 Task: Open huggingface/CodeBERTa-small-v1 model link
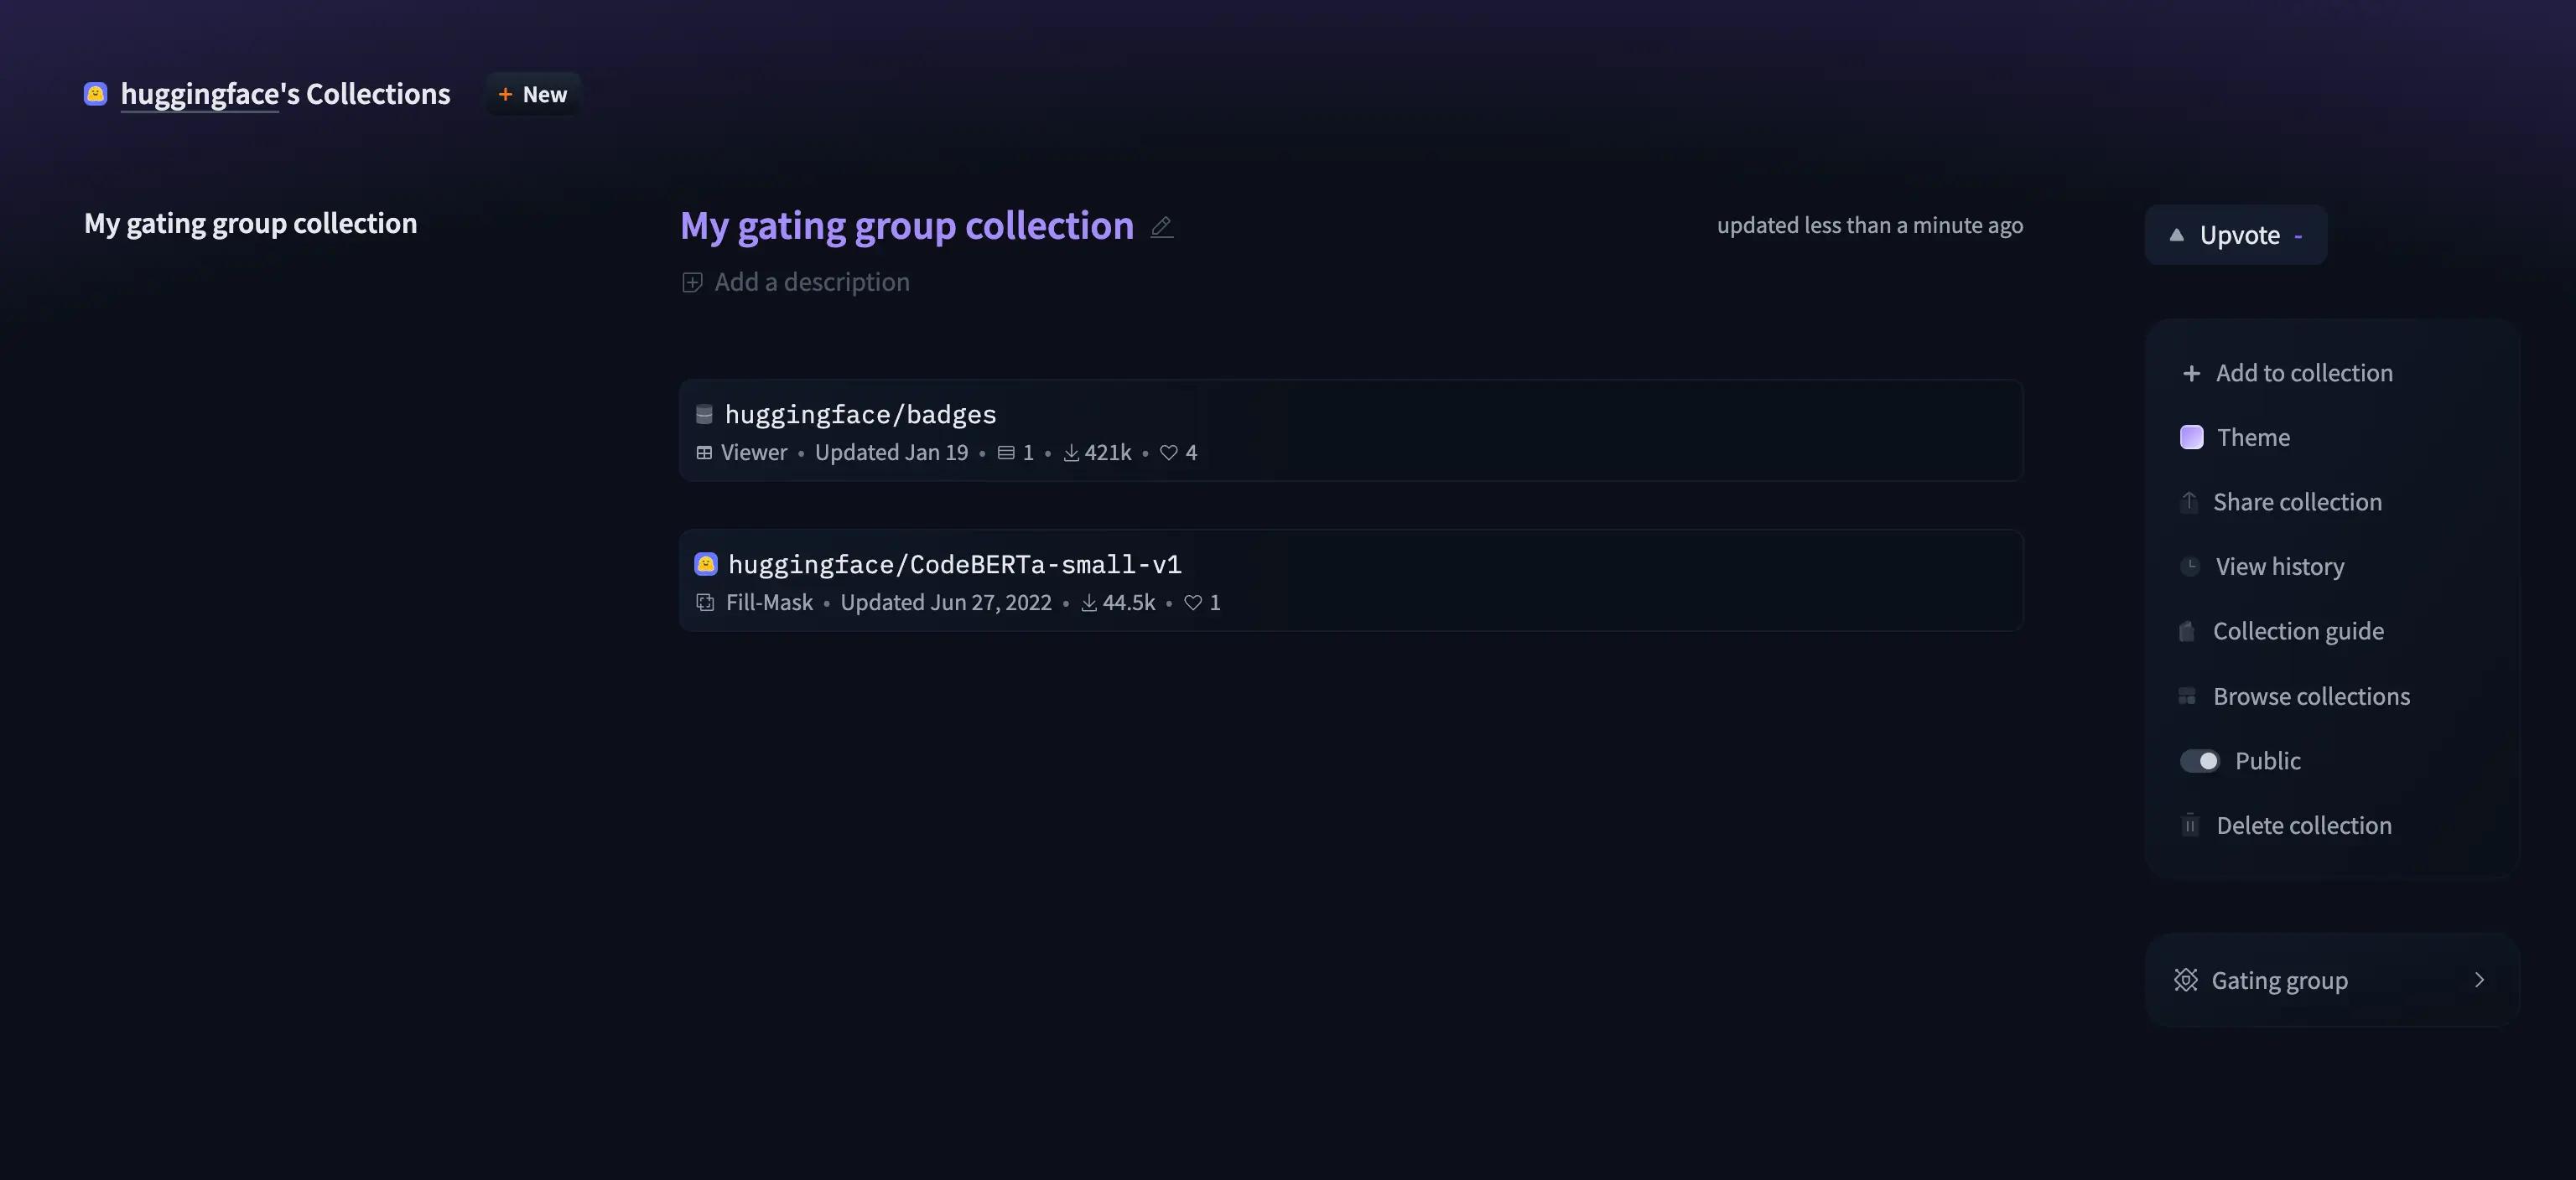point(954,565)
